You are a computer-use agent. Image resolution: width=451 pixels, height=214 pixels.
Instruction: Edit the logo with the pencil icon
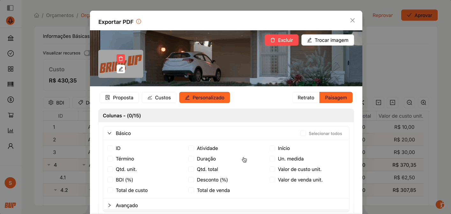point(121,69)
